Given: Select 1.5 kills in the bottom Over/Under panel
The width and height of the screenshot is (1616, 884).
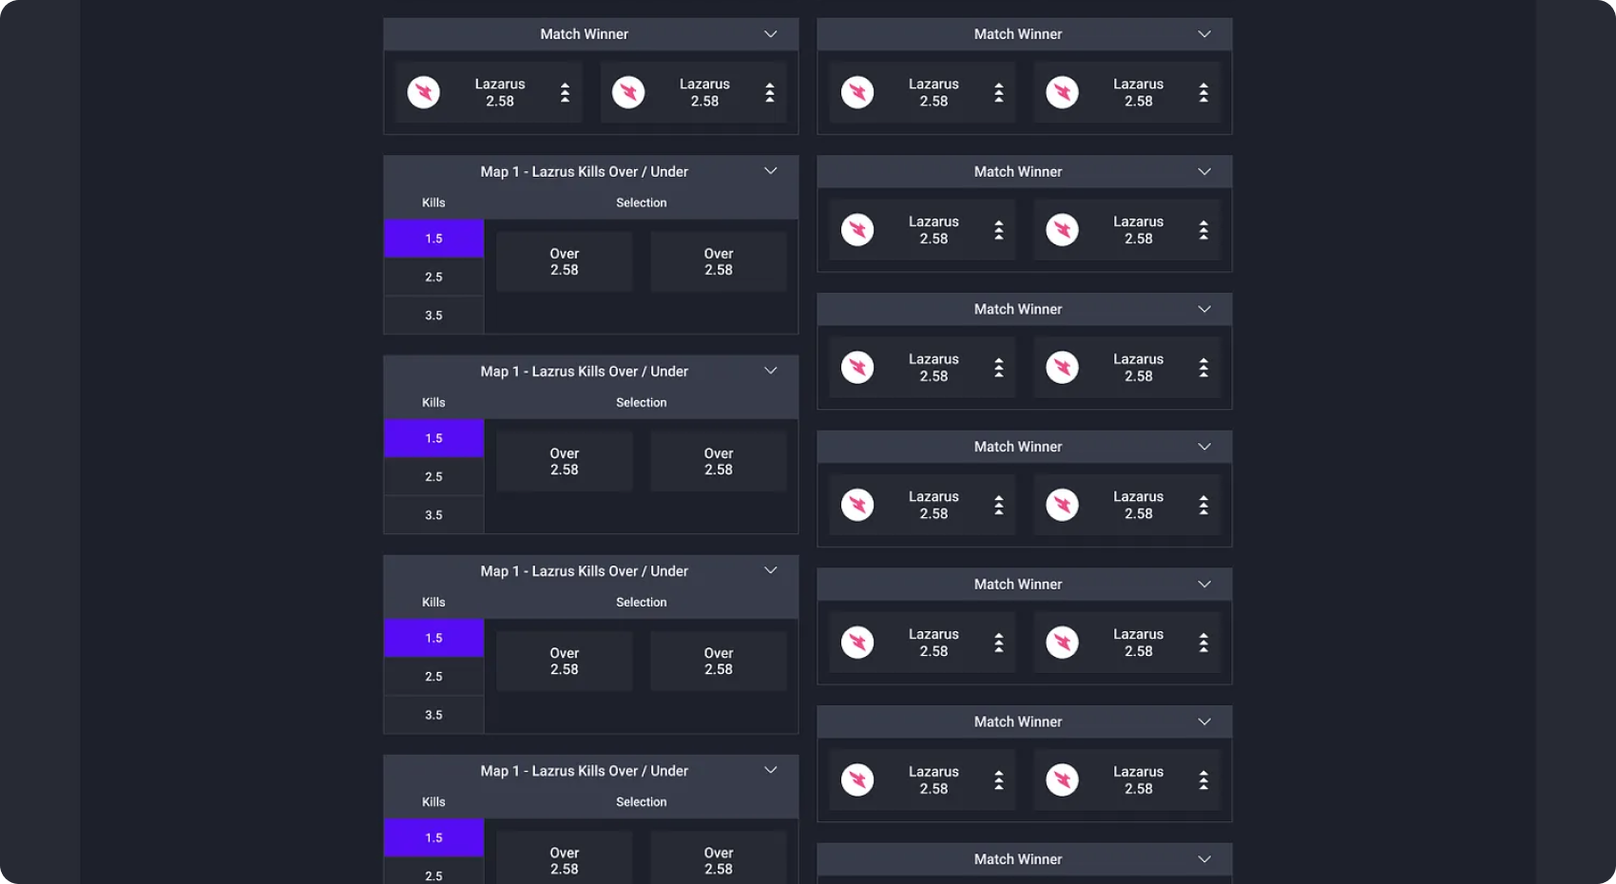Looking at the screenshot, I should (433, 837).
